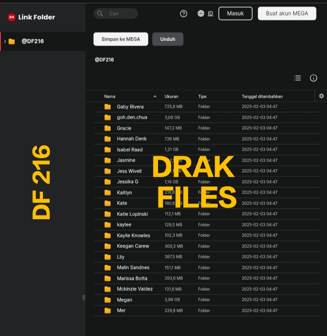Click the goh.den.chua folder icon

[107, 117]
